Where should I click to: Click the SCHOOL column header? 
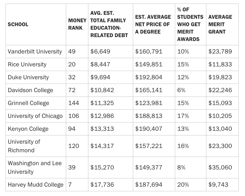(x=18, y=25)
